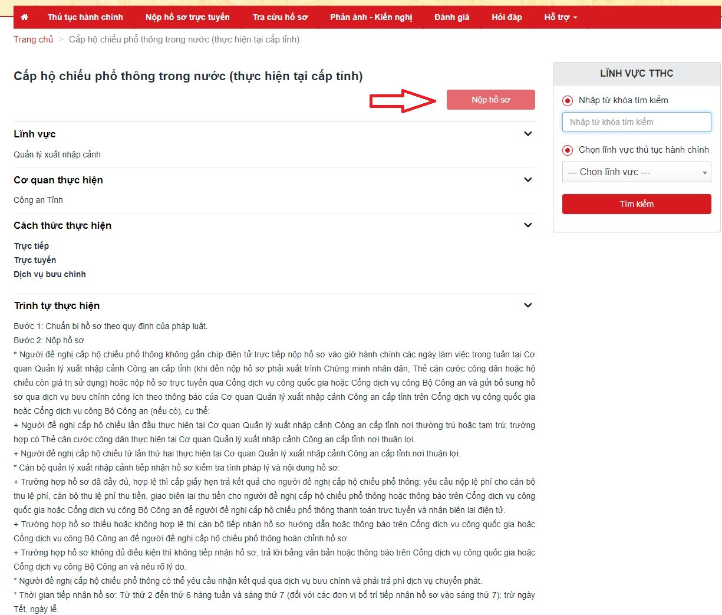This screenshot has height=615, width=722.
Task: Click the Trình tự thực hiện heading
Action: (x=57, y=306)
